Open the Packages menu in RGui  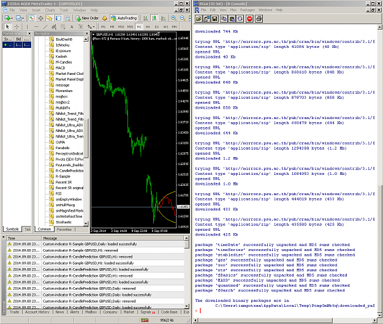tap(247, 10)
